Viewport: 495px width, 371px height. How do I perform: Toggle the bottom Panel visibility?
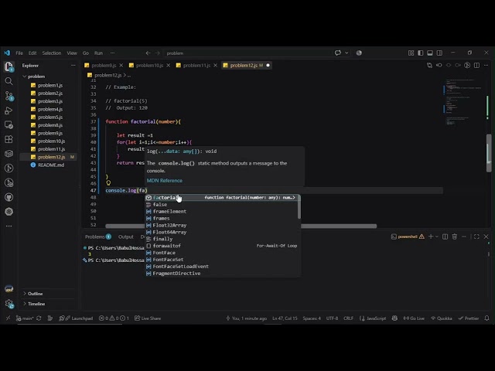(x=430, y=53)
